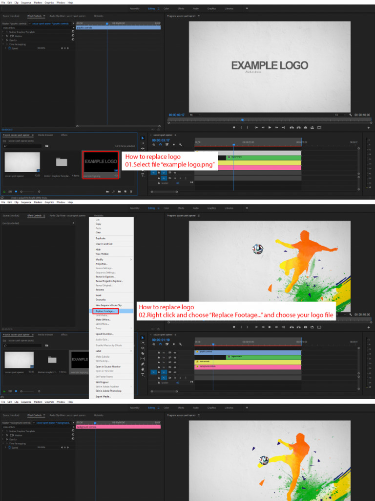Open Media Browser tab beside the 00:00:03:17 timeline project panel

45,135
